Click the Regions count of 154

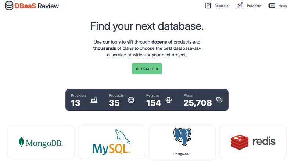154,103
